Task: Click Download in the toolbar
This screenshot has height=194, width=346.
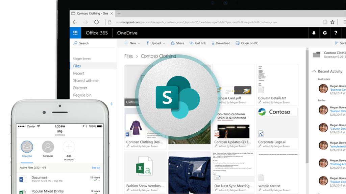Action: [x=221, y=43]
